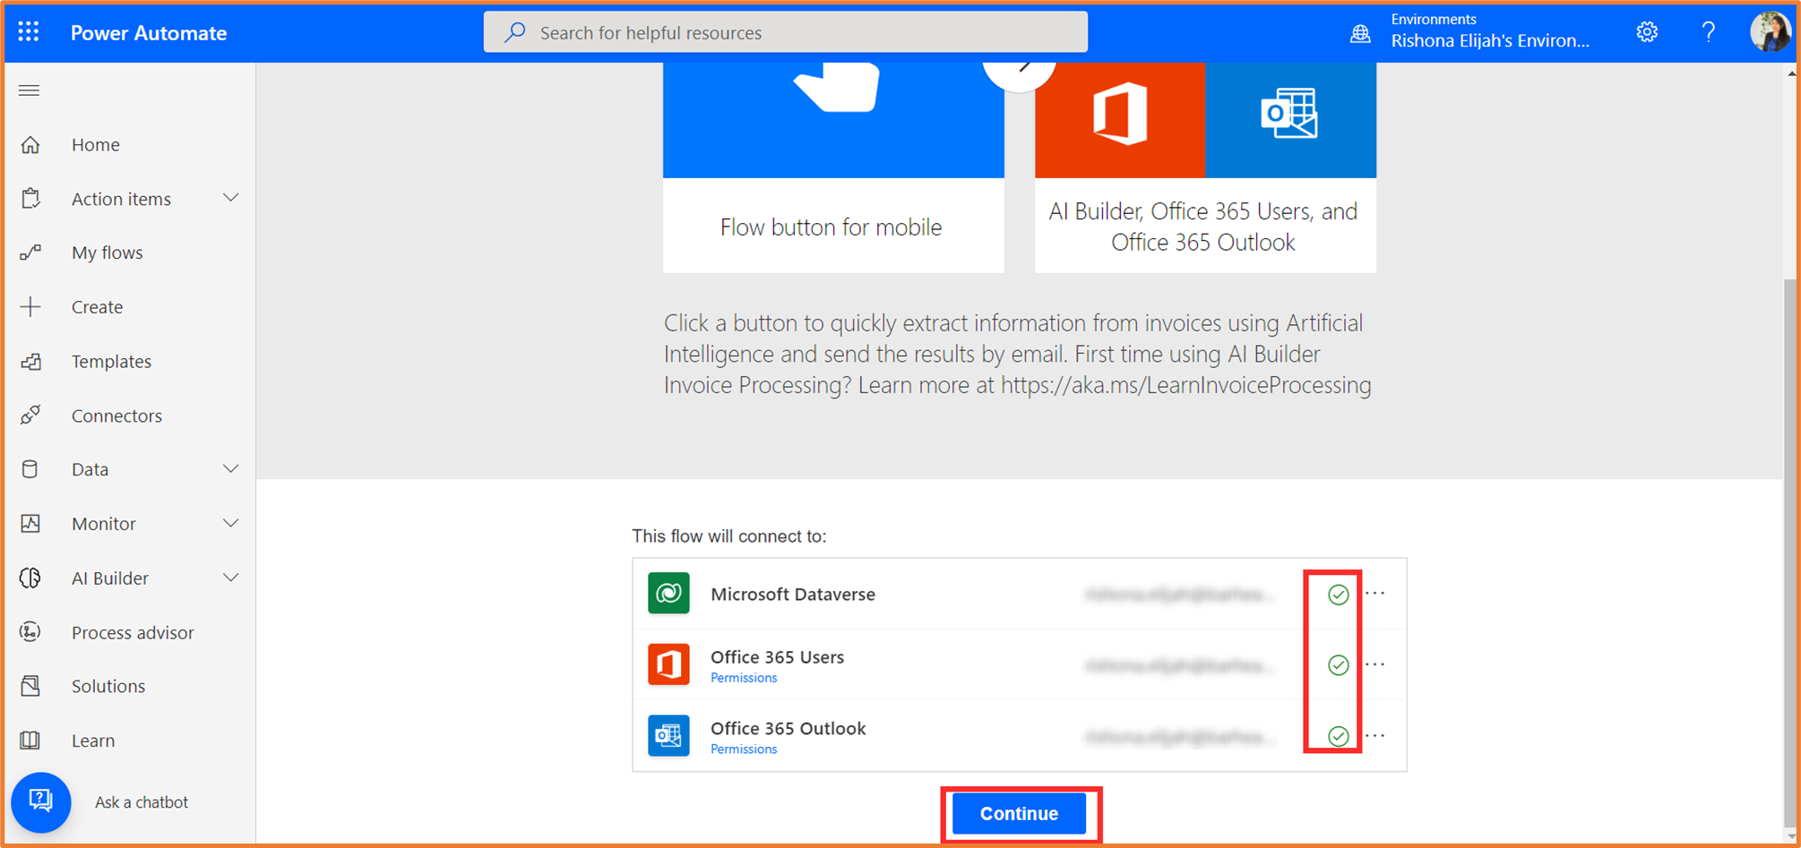Screen dimensions: 1801x848
Task: Expand the AI Builder section chevron
Action: (231, 578)
